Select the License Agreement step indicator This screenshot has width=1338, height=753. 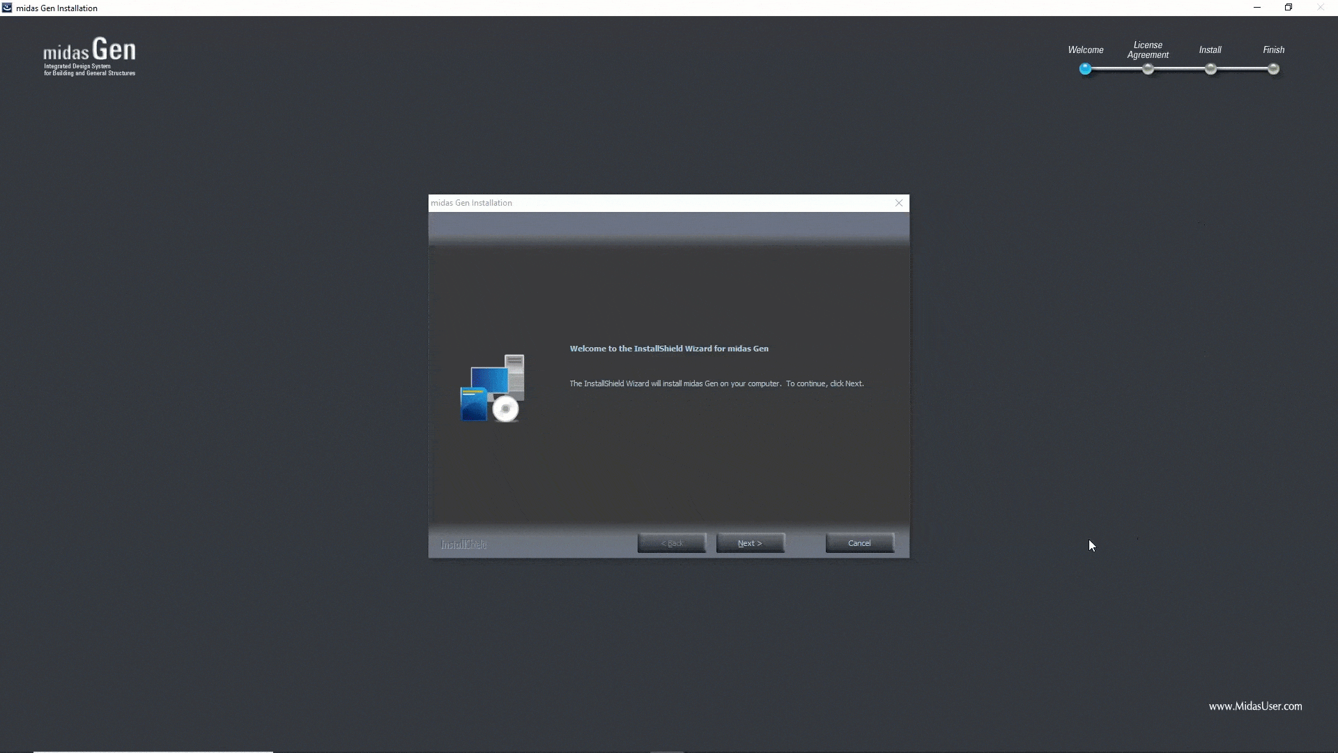point(1148,69)
